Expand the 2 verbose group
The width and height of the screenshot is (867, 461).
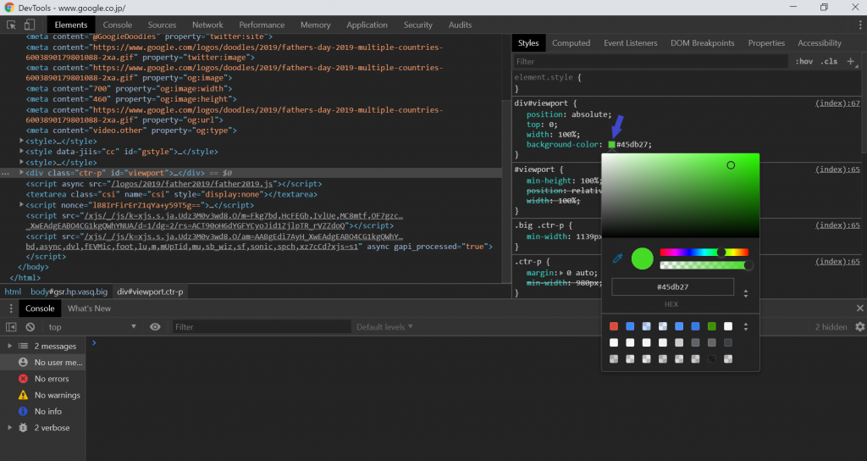(9, 428)
